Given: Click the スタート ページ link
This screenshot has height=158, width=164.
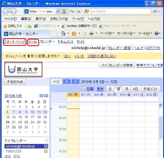Looking at the screenshot, I should [x=15, y=42].
